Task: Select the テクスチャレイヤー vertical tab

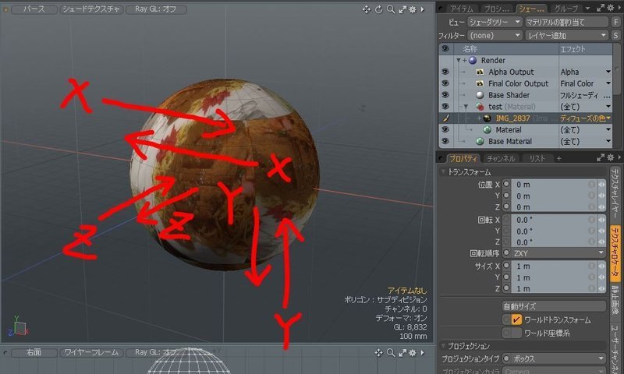Action: click(615, 194)
